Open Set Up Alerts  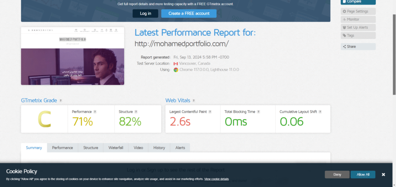(x=358, y=27)
